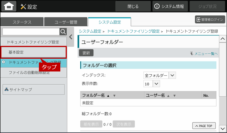Image resolution: width=227 pixels, height=133 pixels.
Task: Open the サイトマップ button
Action: [34, 89]
